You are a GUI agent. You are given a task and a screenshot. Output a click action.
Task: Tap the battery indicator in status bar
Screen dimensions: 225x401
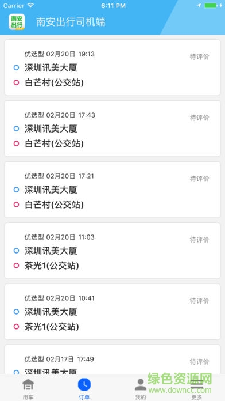tap(211, 6)
